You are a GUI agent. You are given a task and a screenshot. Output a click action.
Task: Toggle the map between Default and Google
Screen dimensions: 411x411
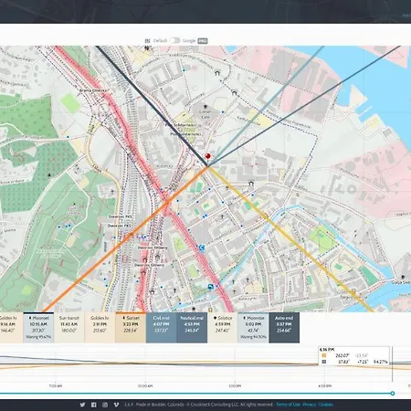coord(174,40)
